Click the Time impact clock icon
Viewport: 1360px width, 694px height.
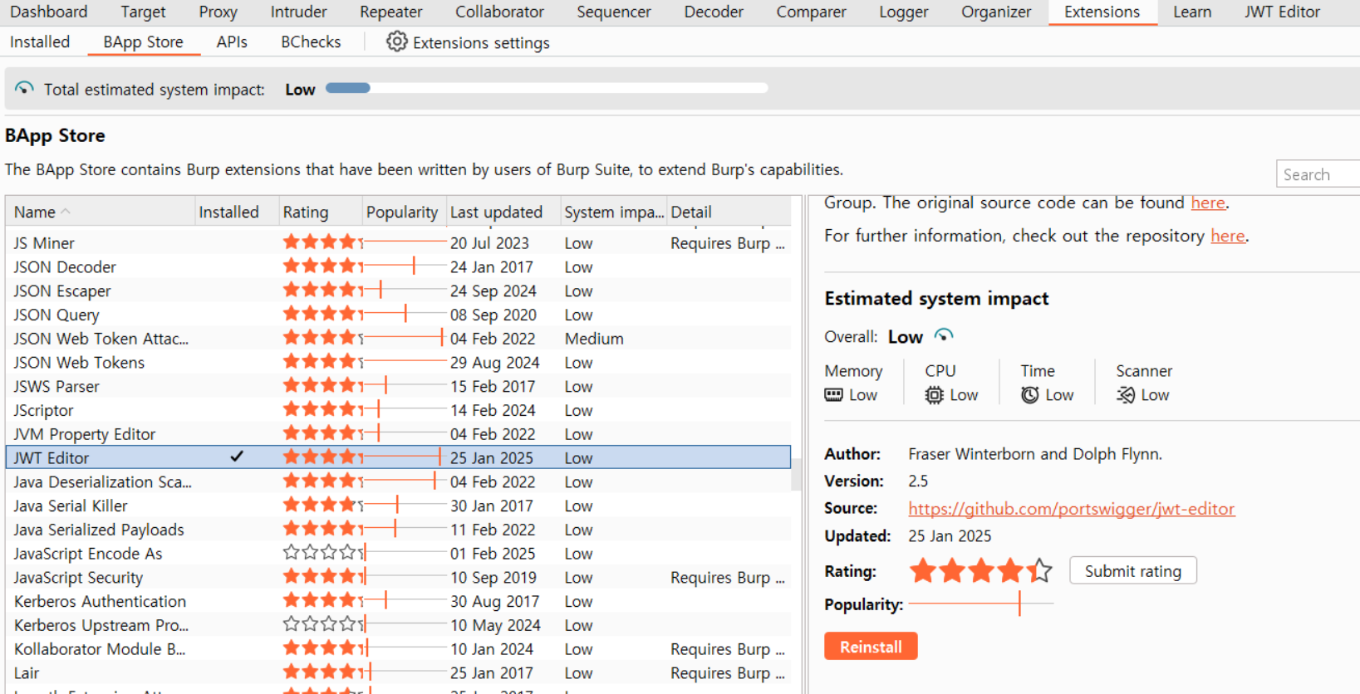pos(1029,395)
